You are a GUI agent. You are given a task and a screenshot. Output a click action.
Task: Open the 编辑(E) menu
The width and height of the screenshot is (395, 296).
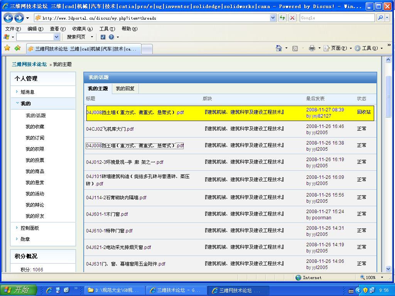[35, 29]
